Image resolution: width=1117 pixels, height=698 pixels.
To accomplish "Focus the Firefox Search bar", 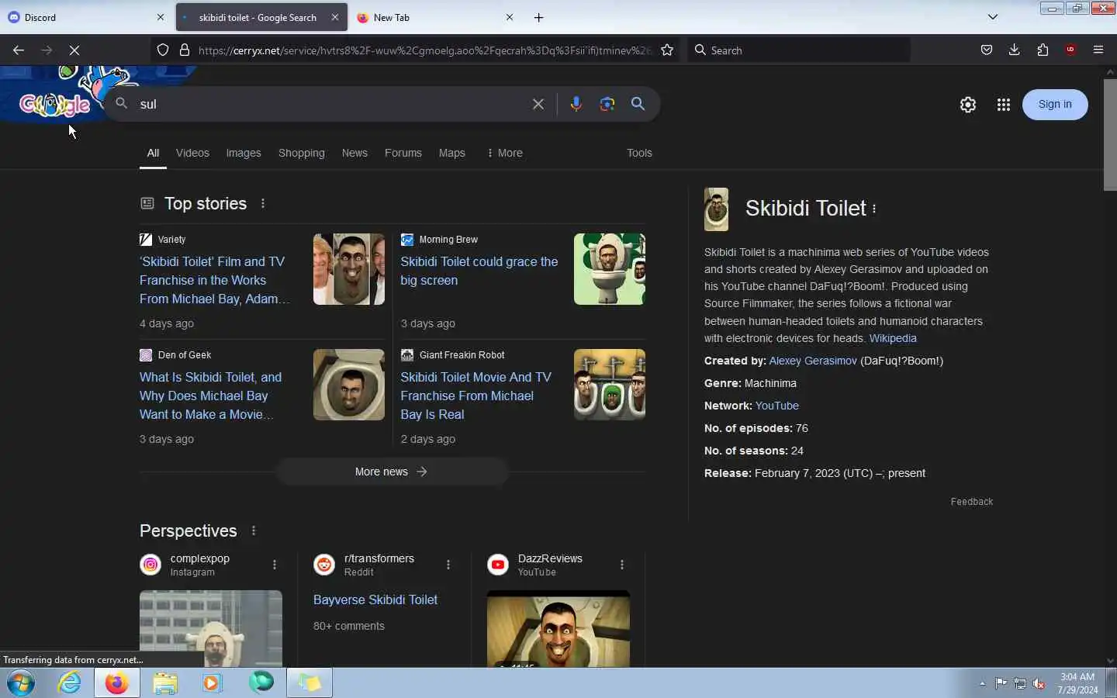I will point(799,50).
